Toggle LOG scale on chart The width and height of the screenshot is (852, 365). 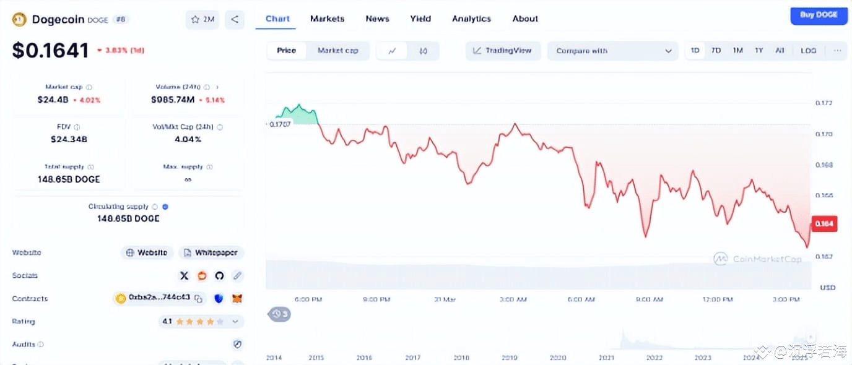808,51
